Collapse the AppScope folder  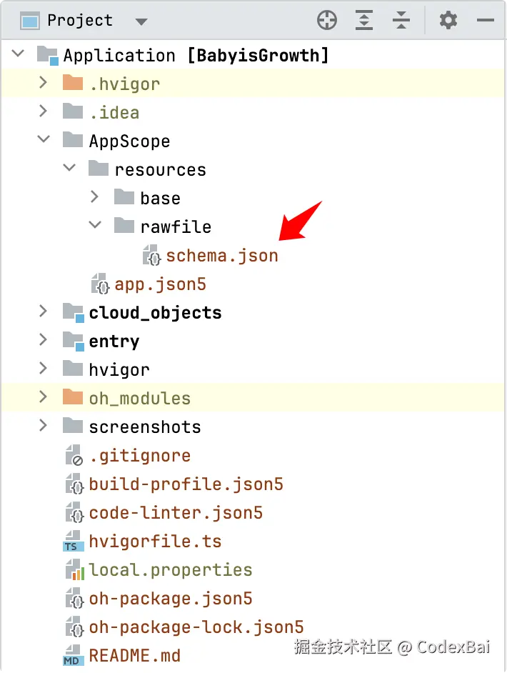44,141
